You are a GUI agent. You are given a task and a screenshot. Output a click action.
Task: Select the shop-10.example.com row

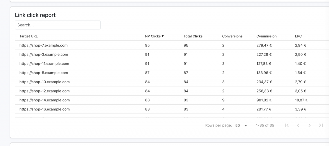click(44, 82)
